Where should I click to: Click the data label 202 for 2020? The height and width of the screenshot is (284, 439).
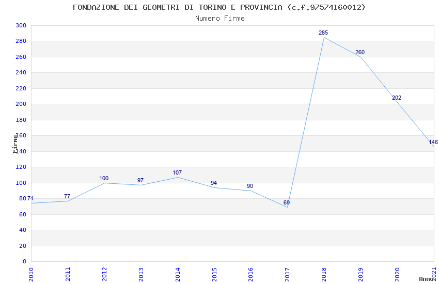(x=397, y=98)
